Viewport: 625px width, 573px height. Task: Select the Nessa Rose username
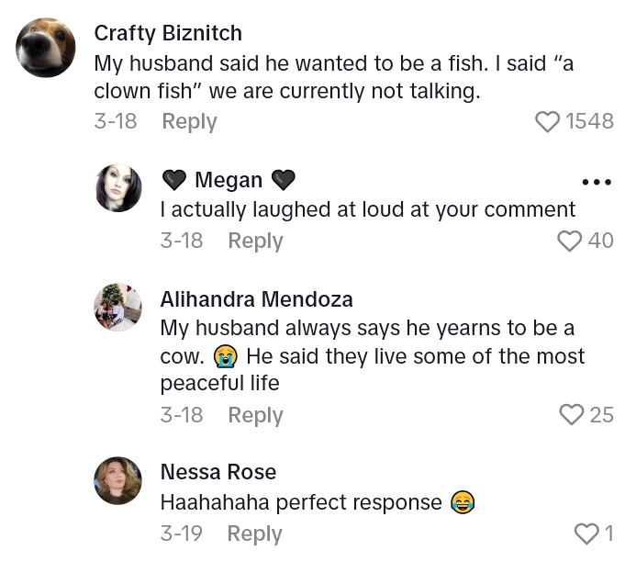218,472
